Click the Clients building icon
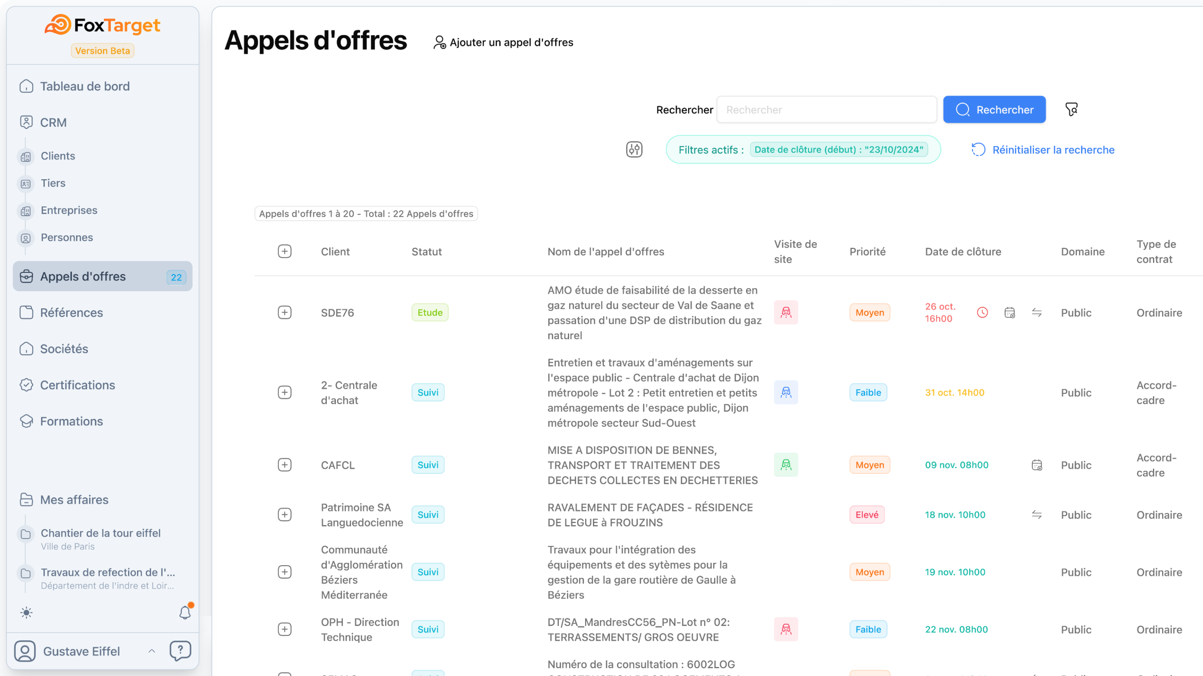This screenshot has height=676, width=1203. point(26,156)
